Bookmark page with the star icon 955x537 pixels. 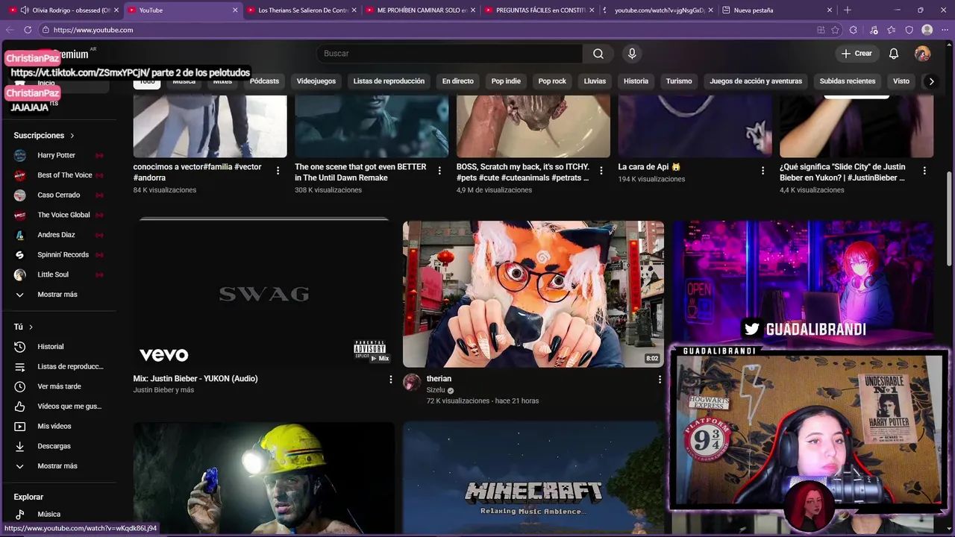835,30
